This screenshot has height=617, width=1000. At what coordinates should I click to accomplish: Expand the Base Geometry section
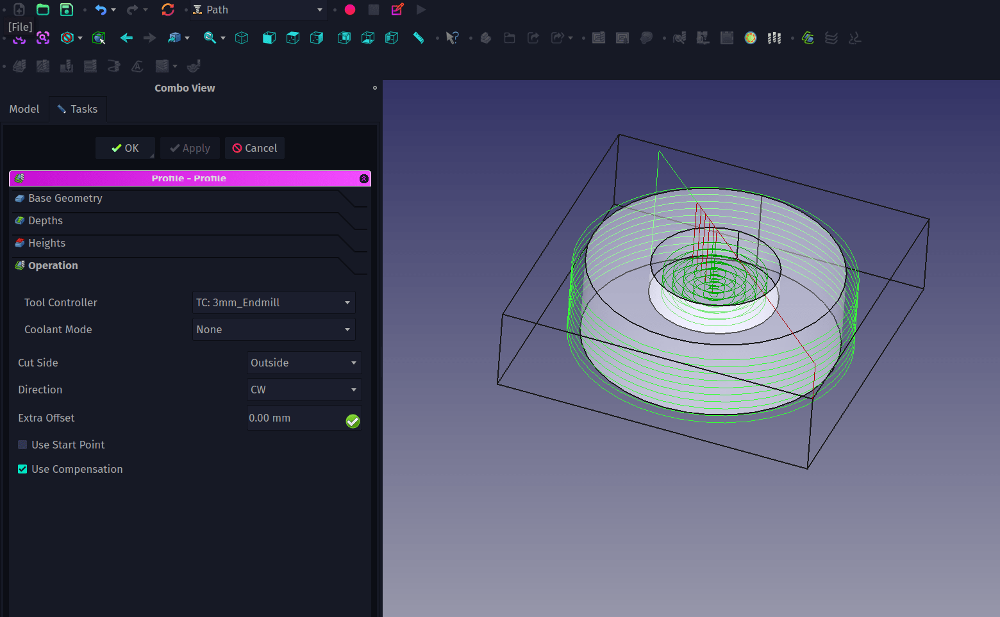point(65,199)
